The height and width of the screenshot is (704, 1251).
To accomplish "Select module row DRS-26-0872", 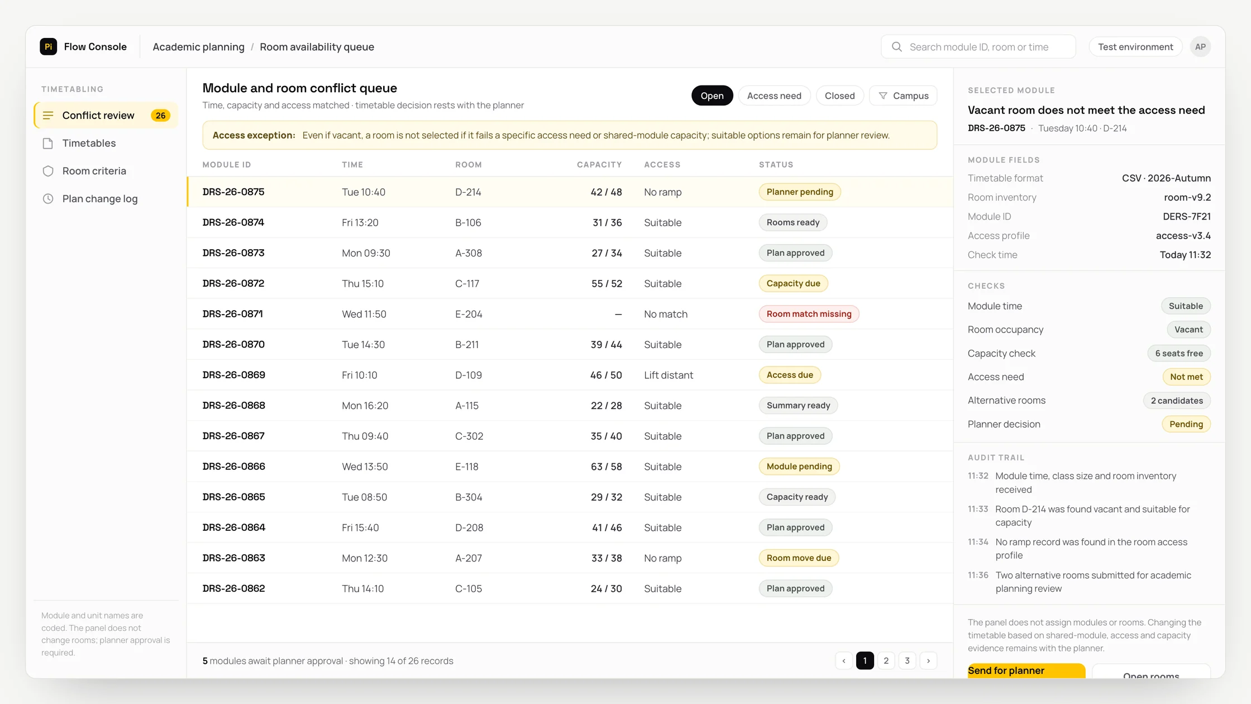I will pyautogui.click(x=570, y=283).
